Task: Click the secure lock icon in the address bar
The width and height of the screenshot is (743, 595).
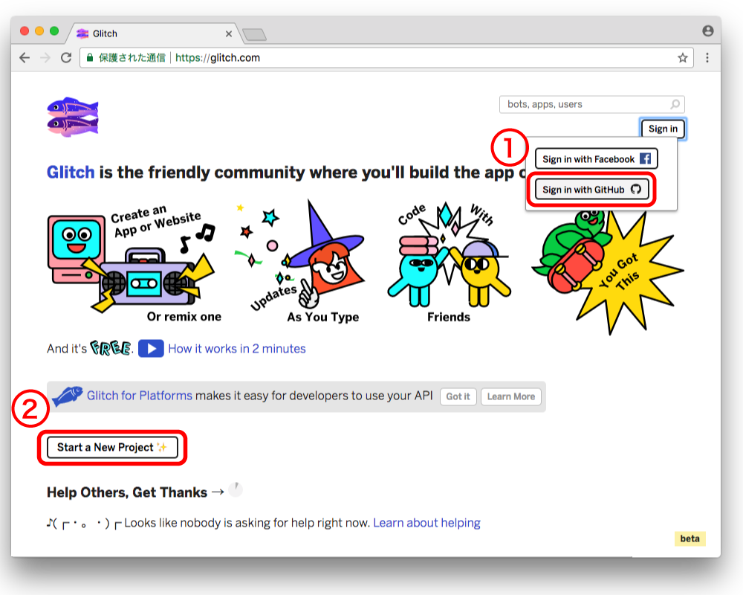Action: (89, 57)
